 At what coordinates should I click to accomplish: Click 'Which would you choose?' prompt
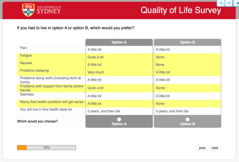37,121
